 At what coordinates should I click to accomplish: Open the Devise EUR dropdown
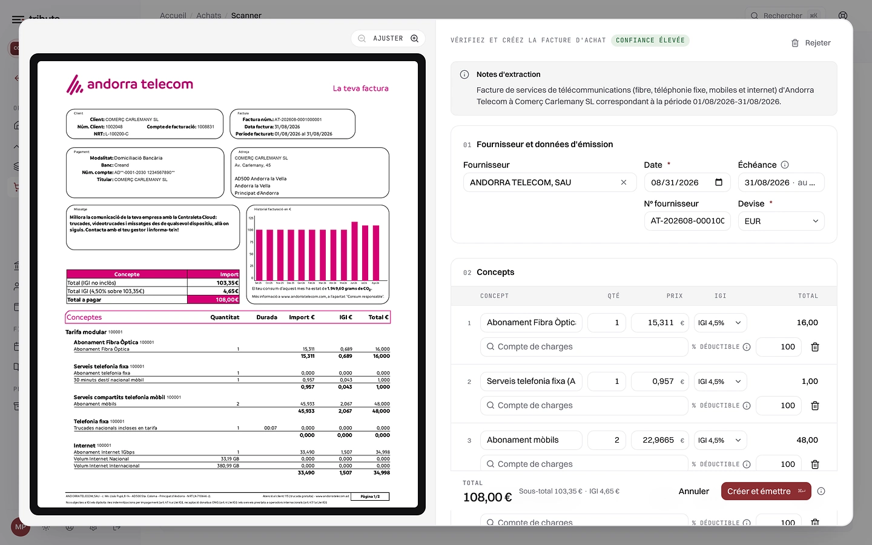[781, 221]
